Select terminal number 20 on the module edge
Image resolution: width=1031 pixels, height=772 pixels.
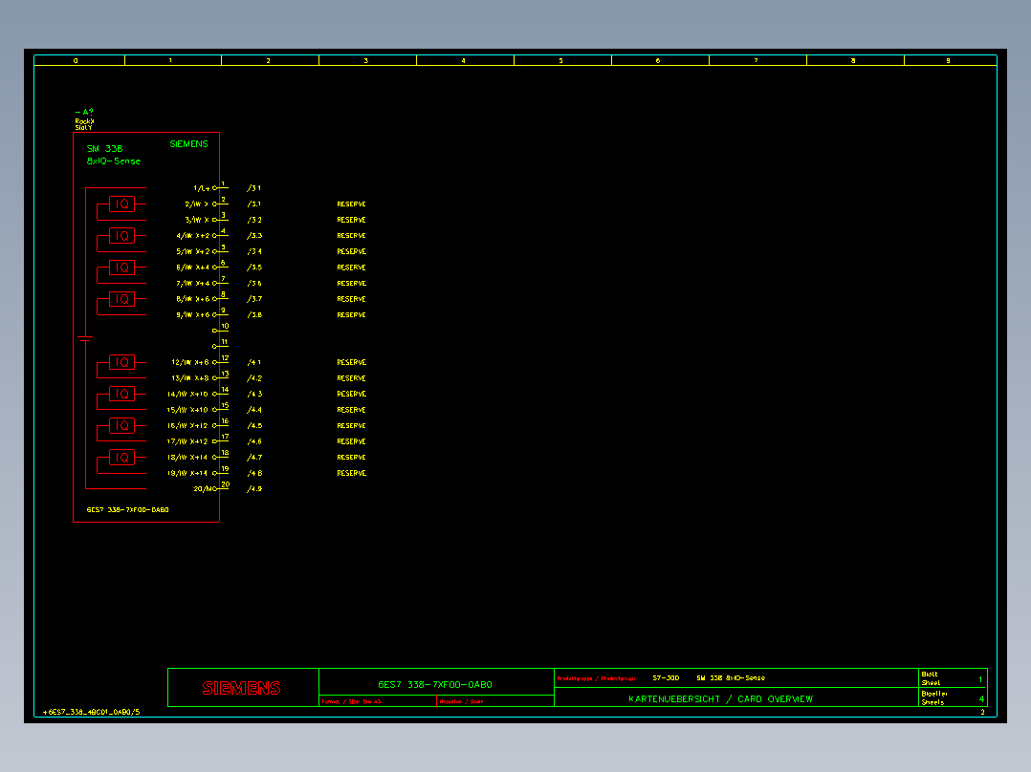coord(226,484)
